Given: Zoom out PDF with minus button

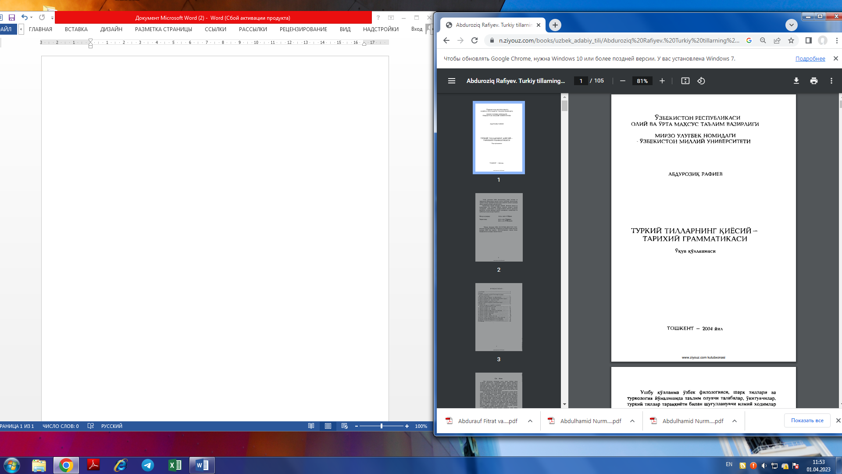Looking at the screenshot, I should click(622, 81).
